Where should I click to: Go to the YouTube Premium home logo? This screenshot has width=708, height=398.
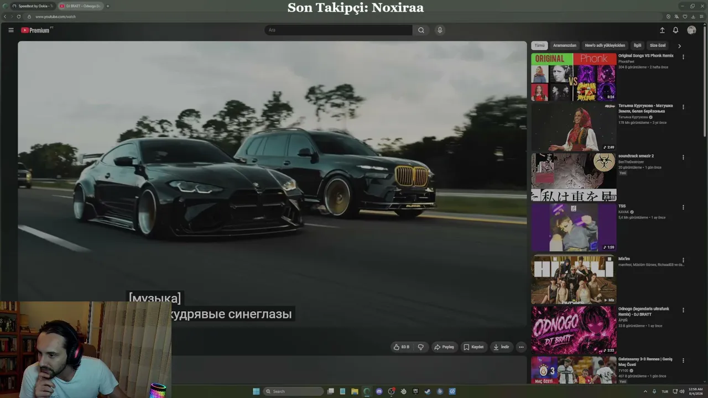(x=37, y=30)
